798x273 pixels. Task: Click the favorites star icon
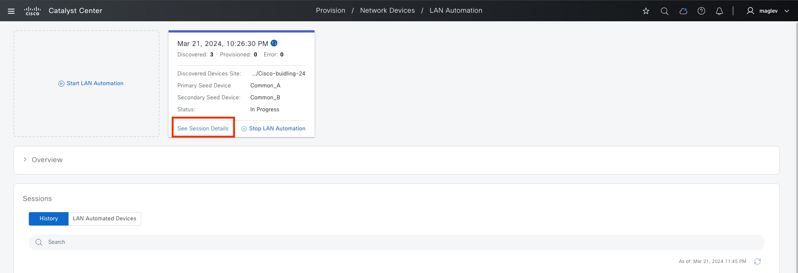click(x=646, y=11)
